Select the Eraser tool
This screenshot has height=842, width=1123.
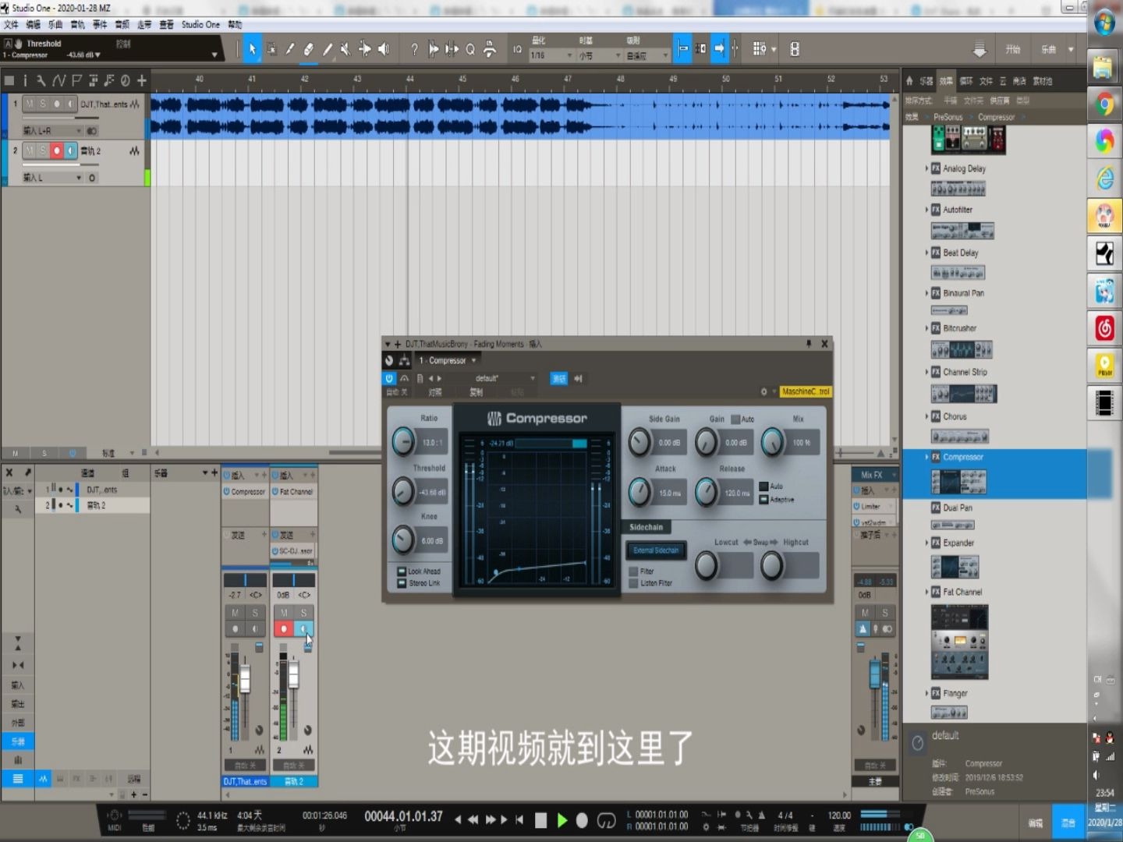pyautogui.click(x=308, y=49)
